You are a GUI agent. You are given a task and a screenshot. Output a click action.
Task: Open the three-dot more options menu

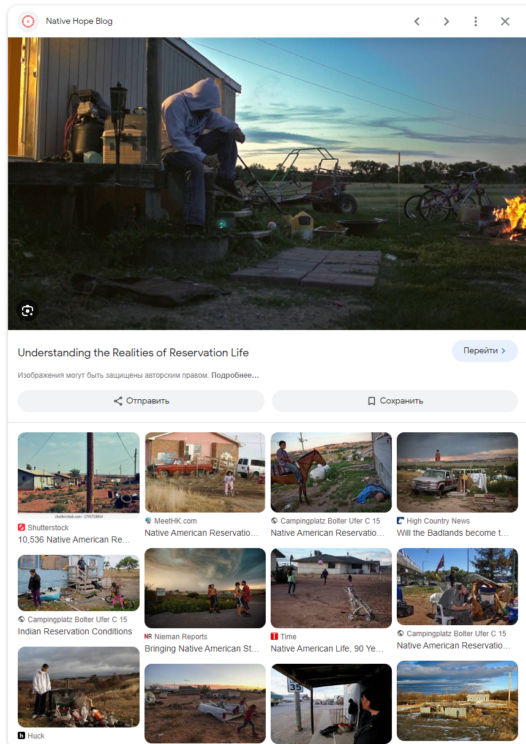click(x=476, y=21)
